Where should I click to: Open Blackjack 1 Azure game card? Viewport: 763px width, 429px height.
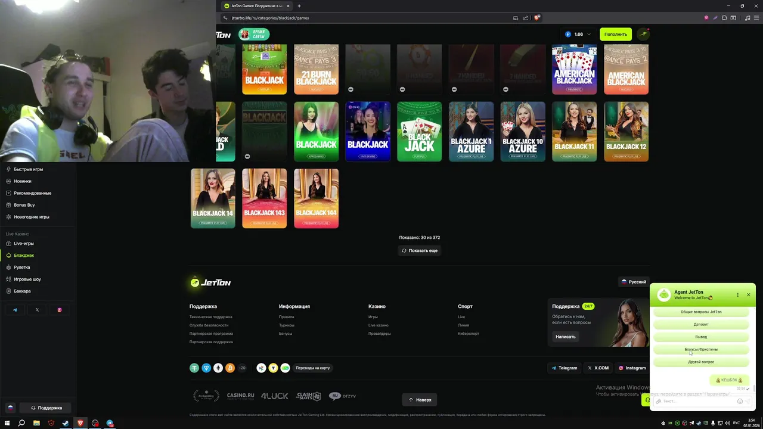[471, 132]
